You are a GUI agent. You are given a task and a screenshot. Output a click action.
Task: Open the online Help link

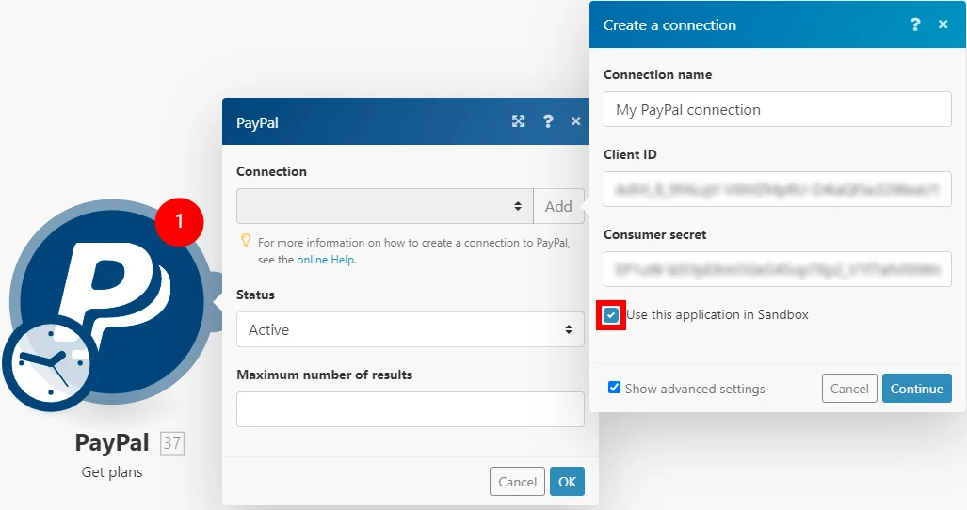tap(326, 260)
